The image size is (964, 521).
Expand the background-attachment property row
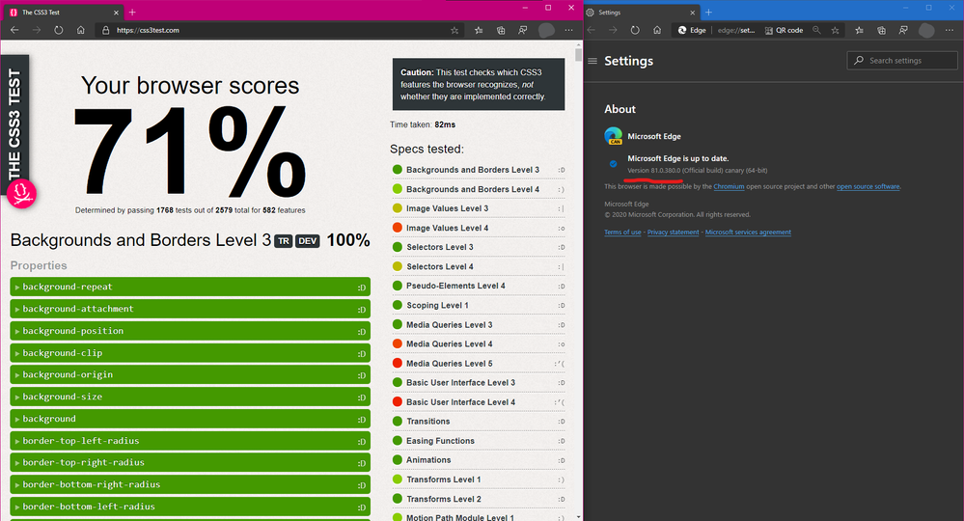tap(190, 309)
